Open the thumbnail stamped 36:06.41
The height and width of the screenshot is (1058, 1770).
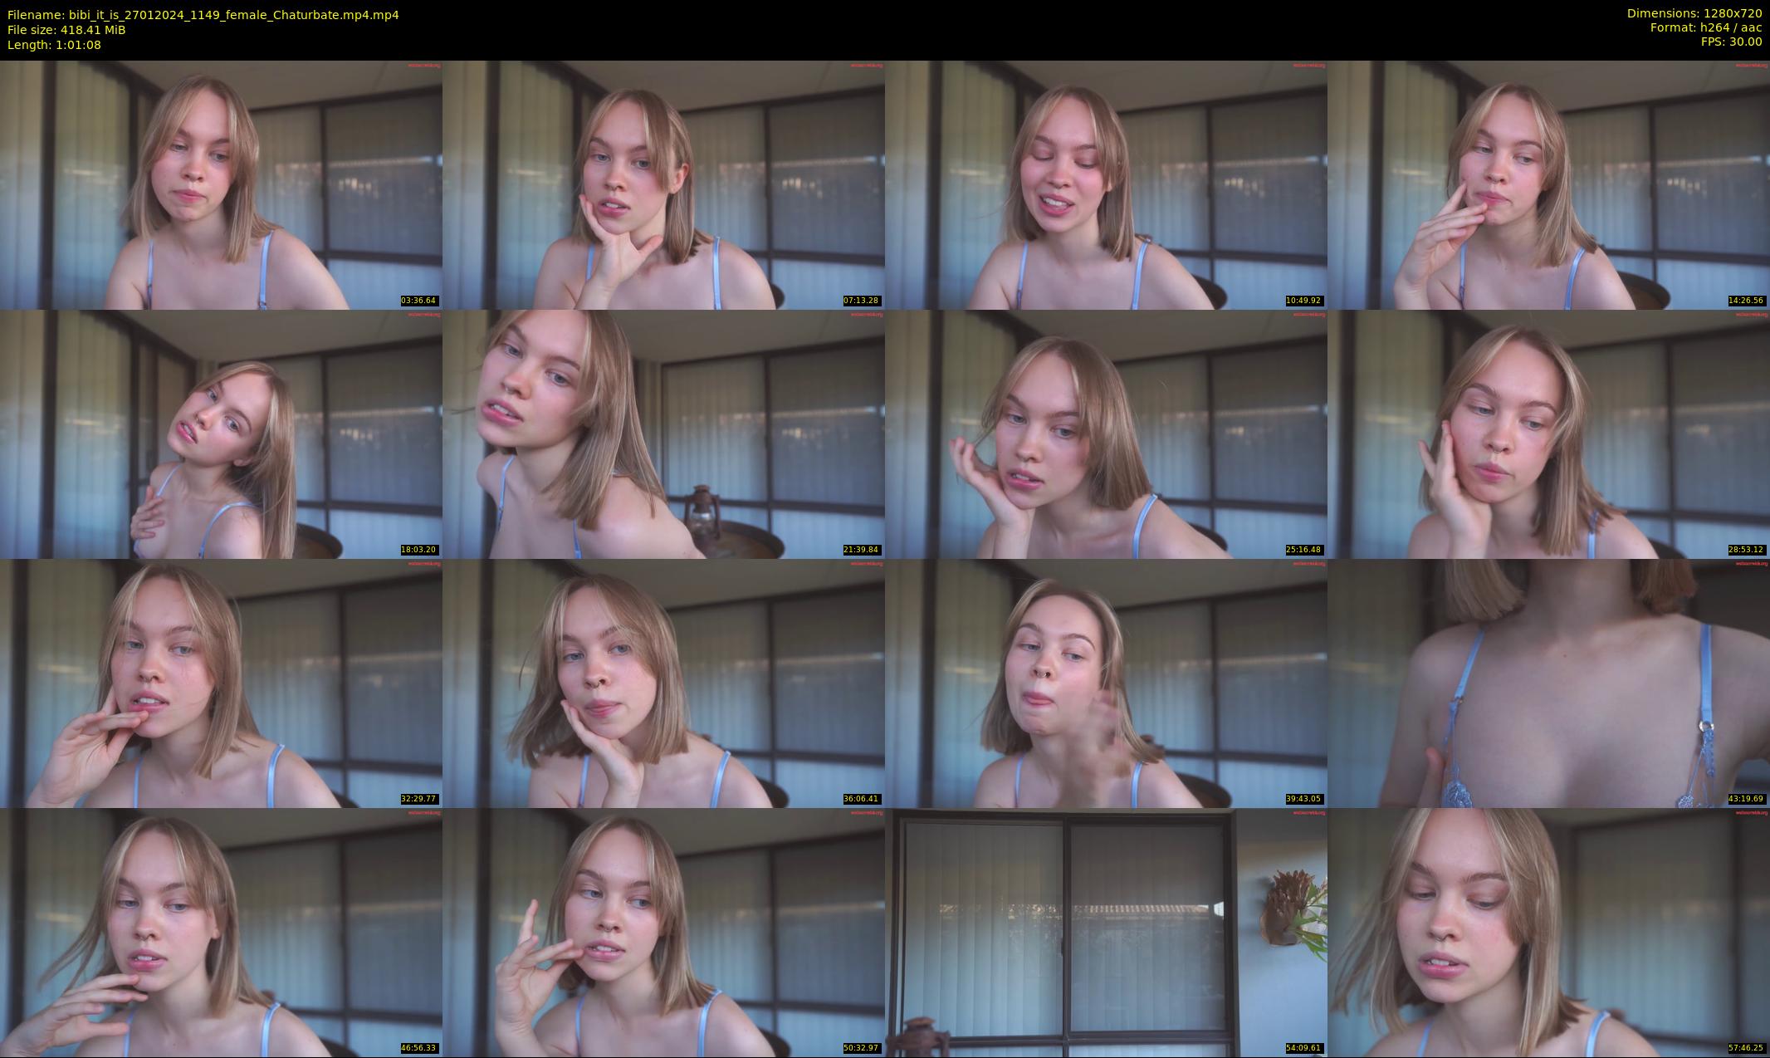[x=663, y=683]
